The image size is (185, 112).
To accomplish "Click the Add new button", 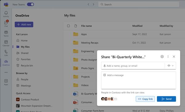I will pos(24,24).
